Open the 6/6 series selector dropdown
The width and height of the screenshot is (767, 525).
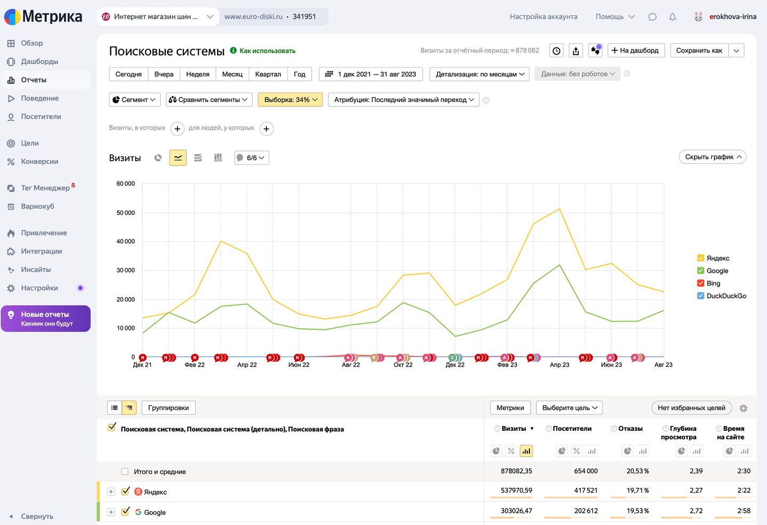click(x=252, y=158)
